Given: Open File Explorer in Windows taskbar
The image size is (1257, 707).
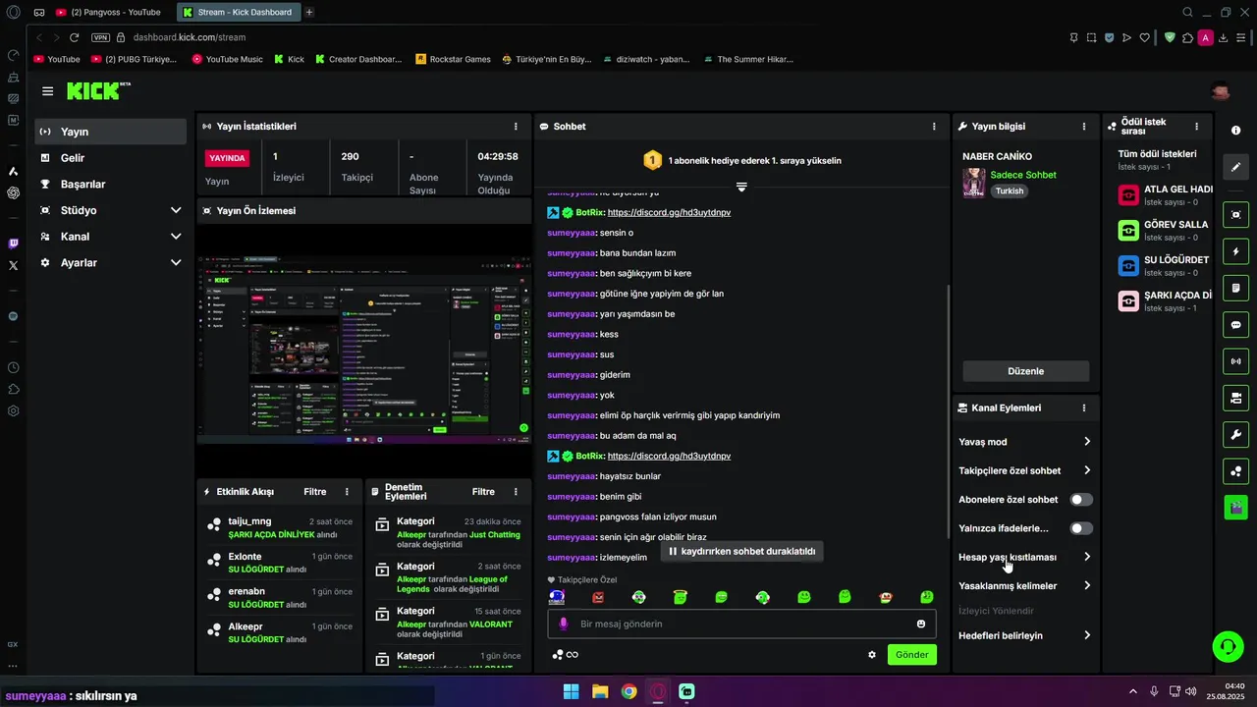Looking at the screenshot, I should 600,691.
